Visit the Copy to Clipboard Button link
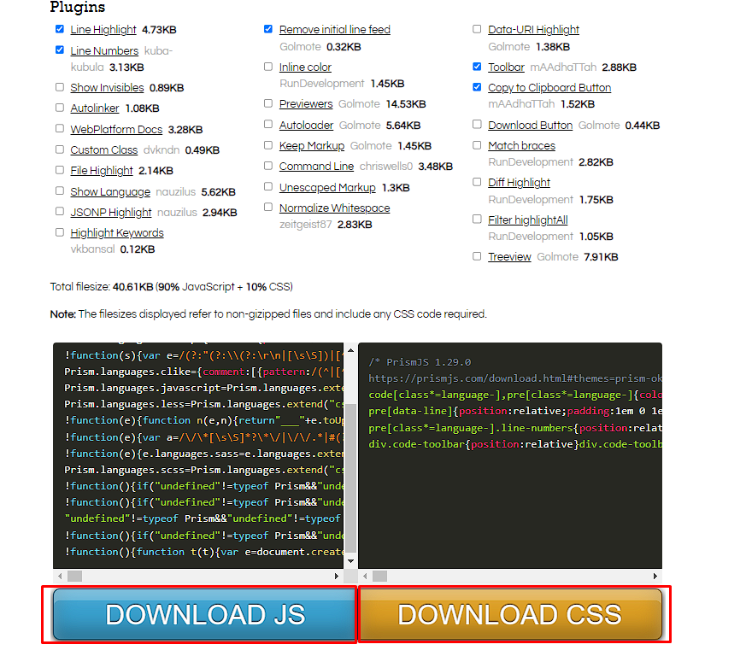The height and width of the screenshot is (656, 746). (x=549, y=87)
